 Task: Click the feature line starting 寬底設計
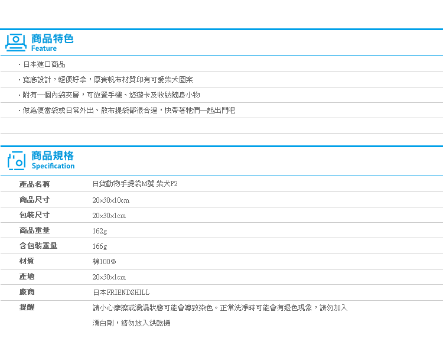click(108, 80)
